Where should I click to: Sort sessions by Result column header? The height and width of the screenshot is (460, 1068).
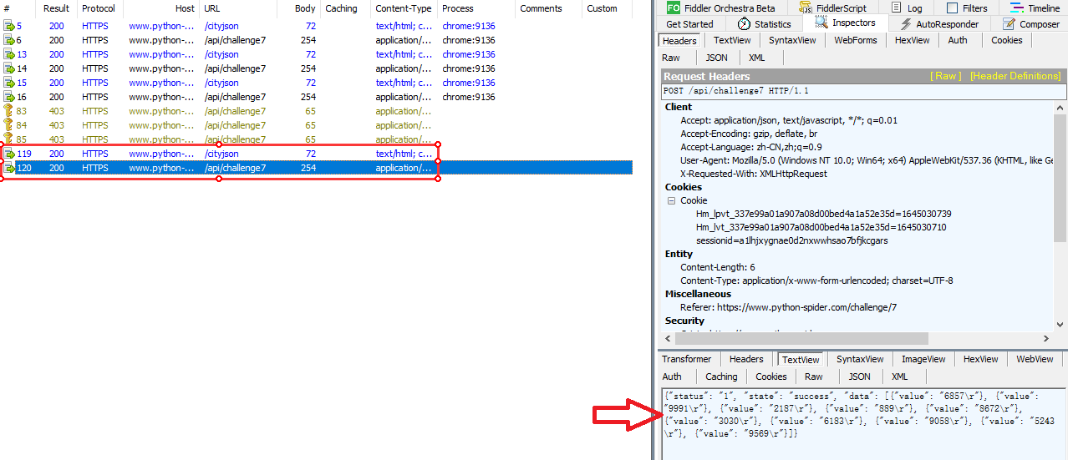[57, 8]
